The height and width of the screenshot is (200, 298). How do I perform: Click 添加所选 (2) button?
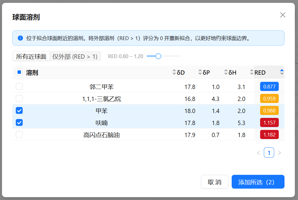click(258, 182)
